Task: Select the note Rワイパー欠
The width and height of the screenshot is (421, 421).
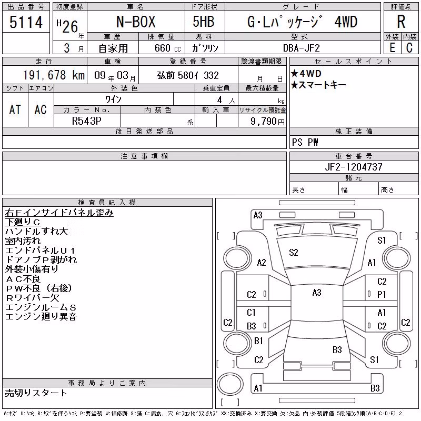Action: (32, 297)
